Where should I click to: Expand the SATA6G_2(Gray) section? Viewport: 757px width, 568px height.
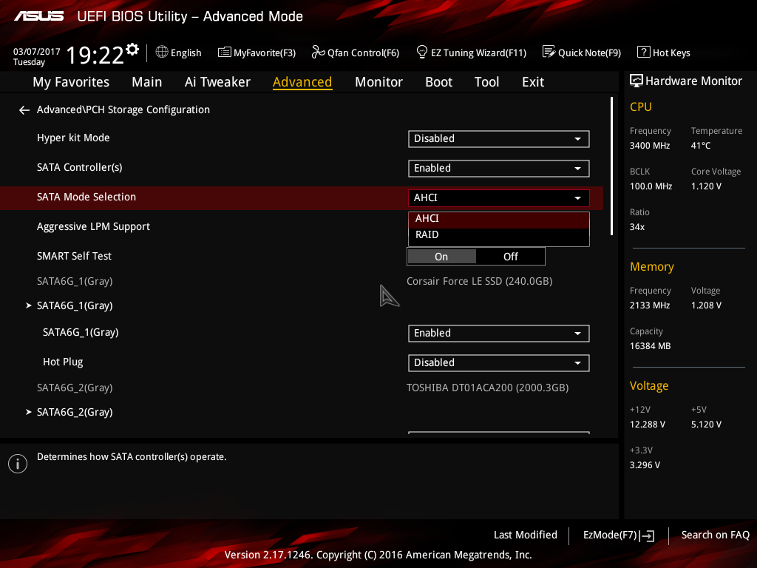[75, 412]
